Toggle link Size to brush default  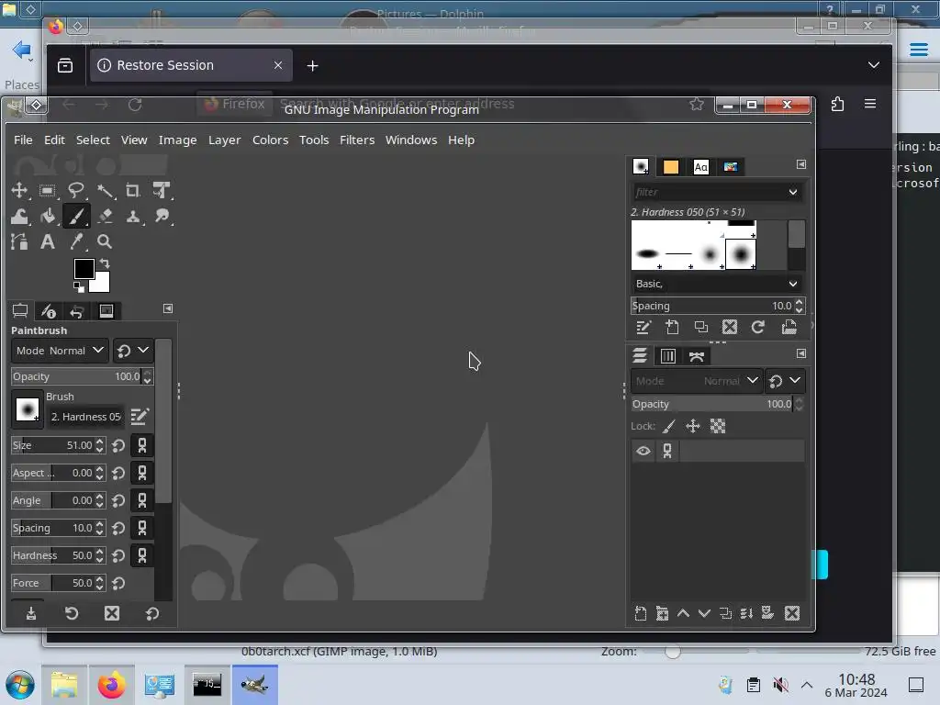pos(142,445)
